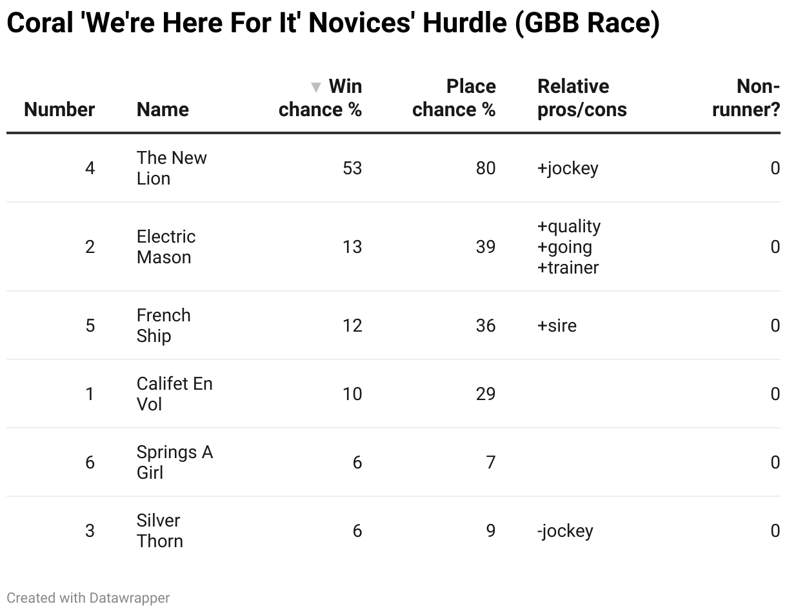Click the +sire note for French Ship
Screen dimensions: 787x613
coord(557,325)
